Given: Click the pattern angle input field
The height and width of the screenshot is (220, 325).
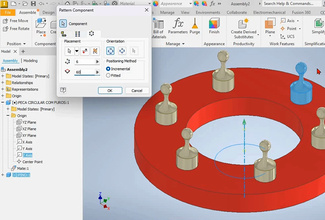Looking at the screenshot, I should click(x=84, y=72).
